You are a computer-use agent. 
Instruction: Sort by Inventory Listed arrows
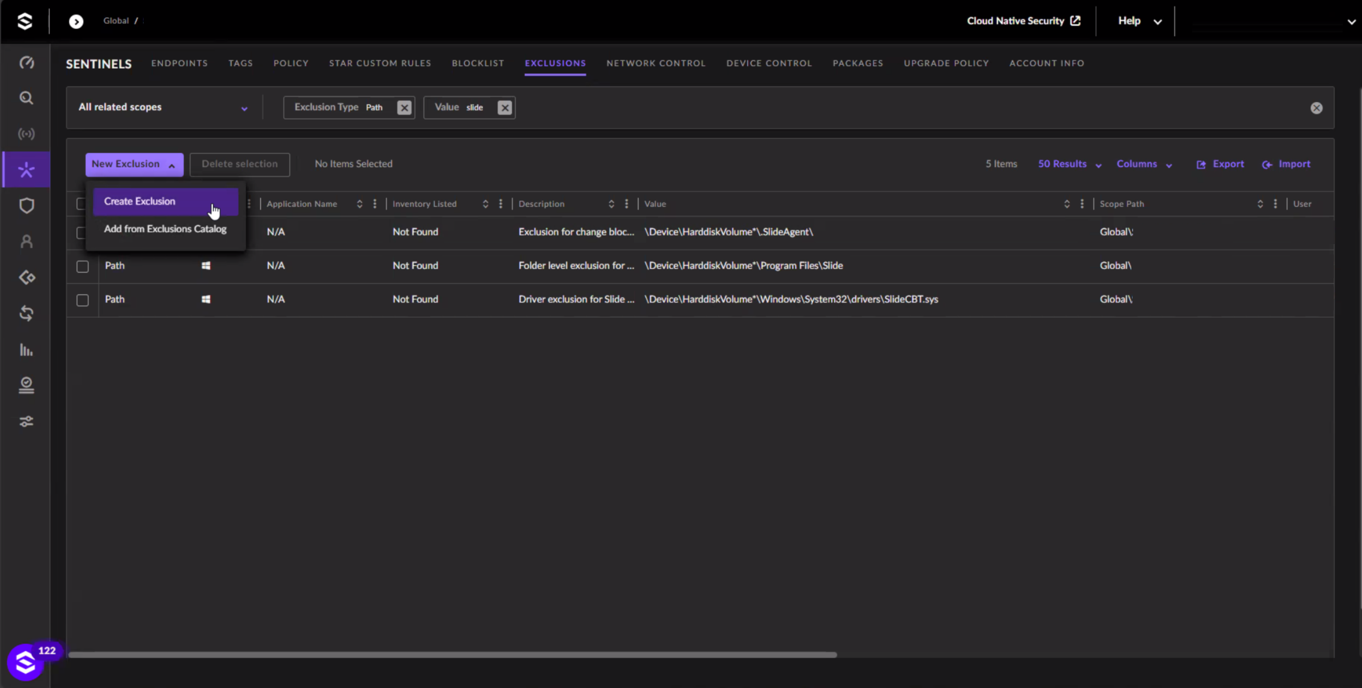tap(485, 204)
